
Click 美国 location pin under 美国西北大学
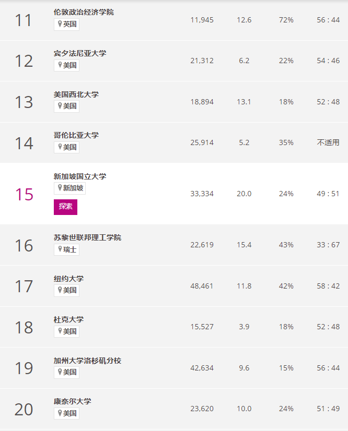67,106
